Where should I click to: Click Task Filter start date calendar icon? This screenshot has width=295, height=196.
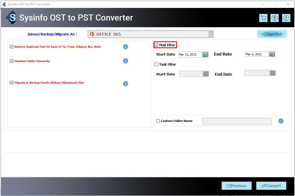(206, 74)
